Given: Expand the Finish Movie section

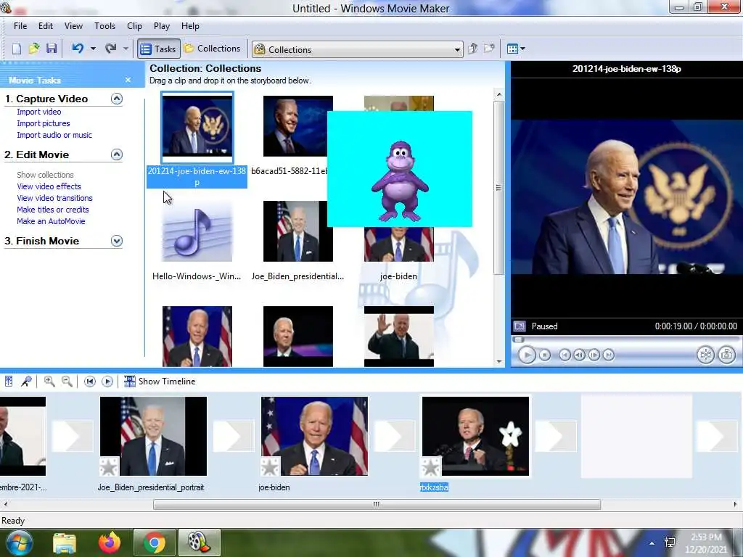Looking at the screenshot, I should tap(117, 241).
